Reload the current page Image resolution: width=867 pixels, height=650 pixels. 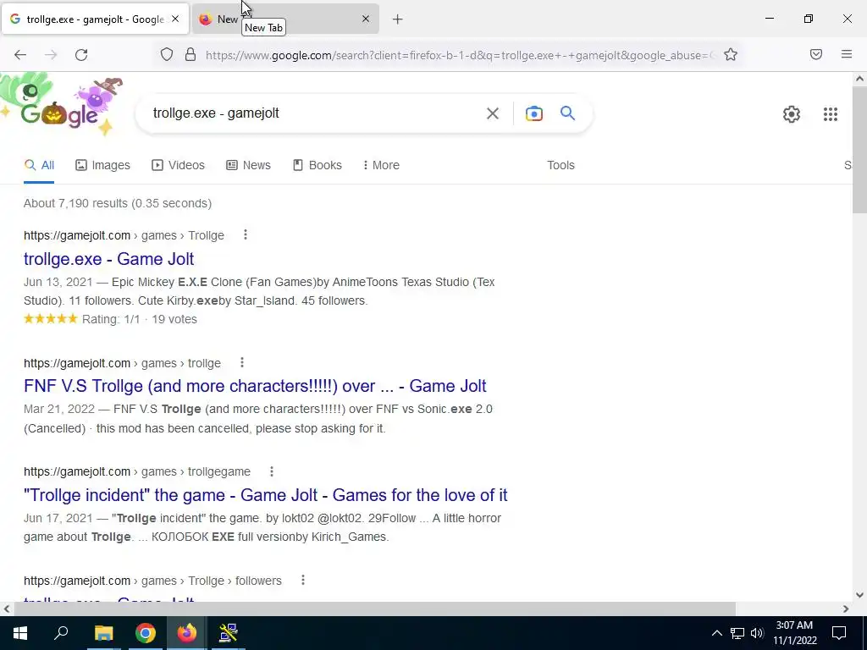81,55
